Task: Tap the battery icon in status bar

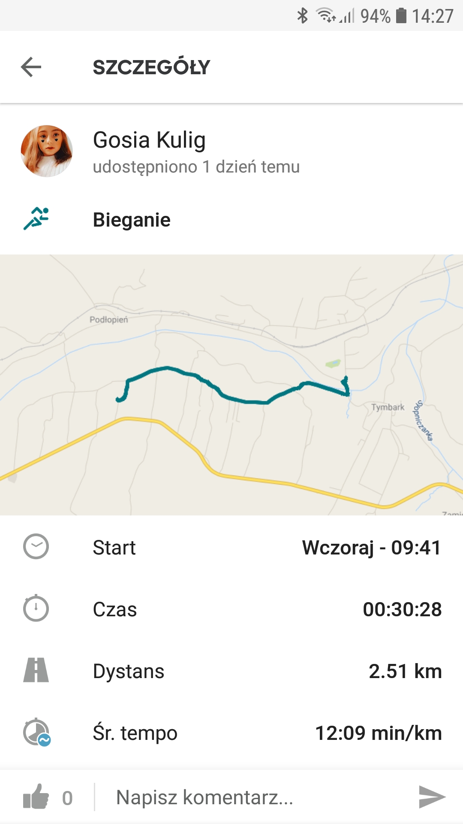Action: [401, 16]
